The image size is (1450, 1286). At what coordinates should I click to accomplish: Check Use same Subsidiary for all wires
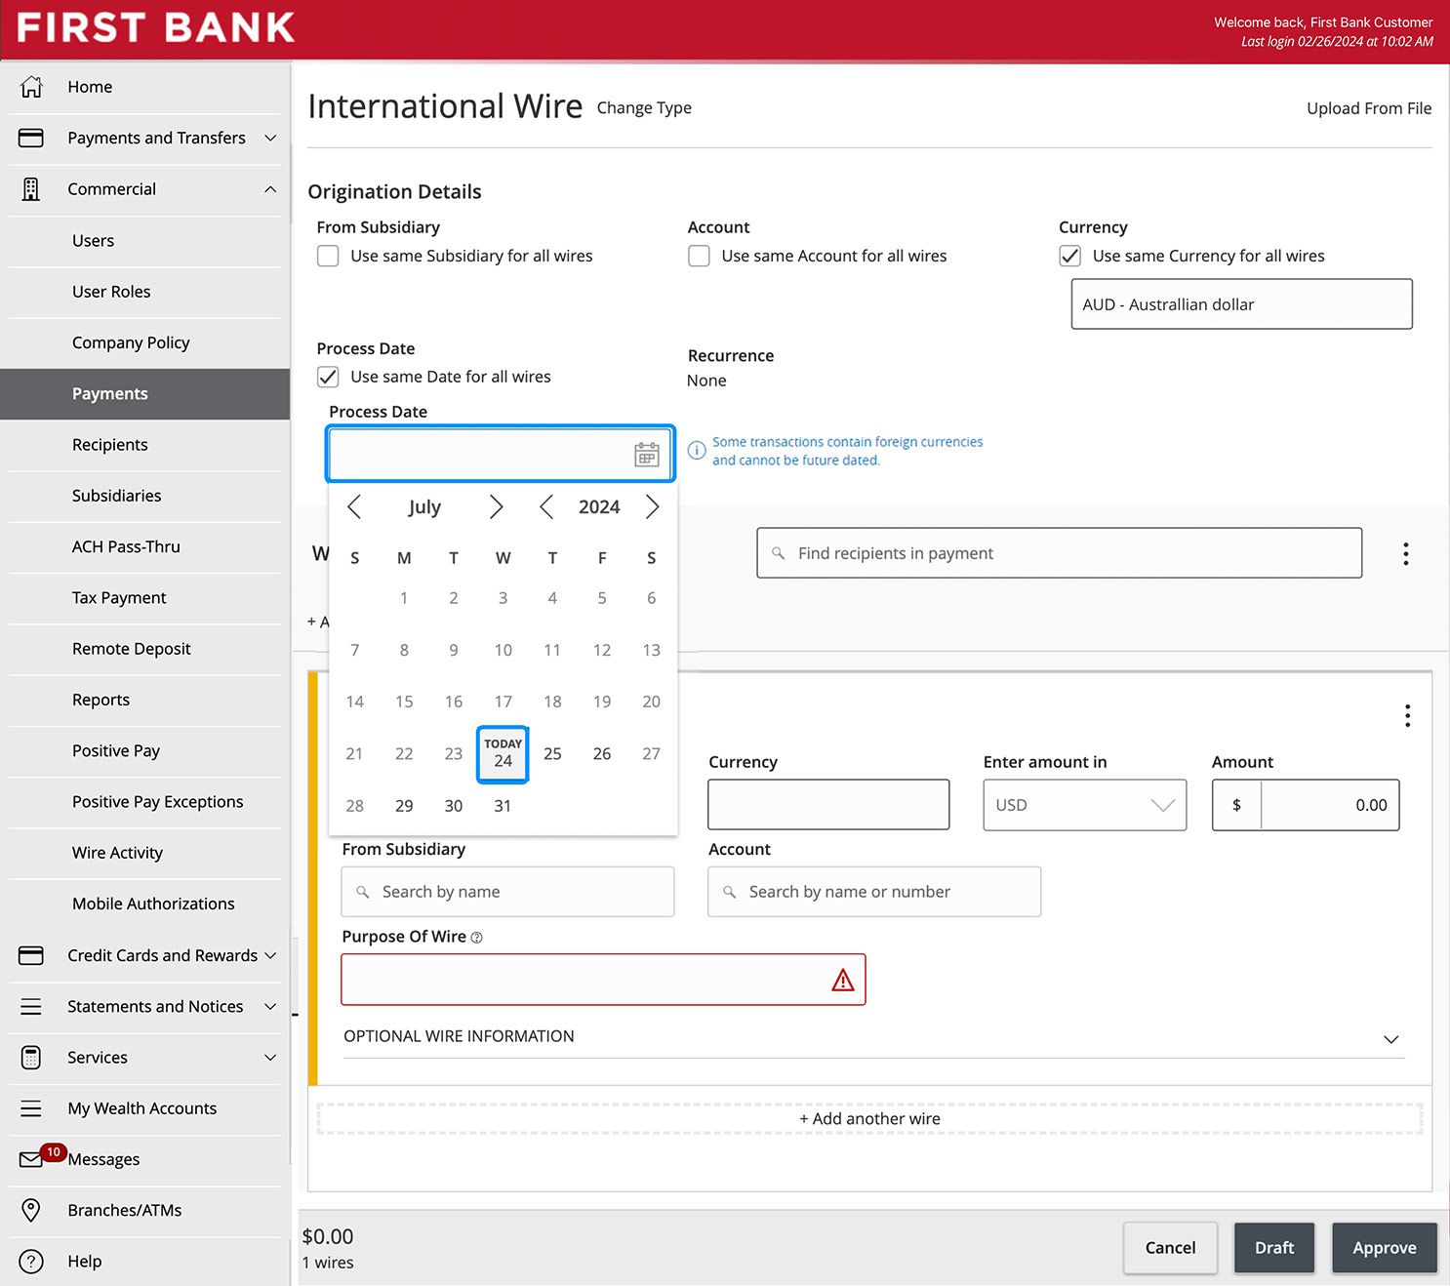coord(328,256)
